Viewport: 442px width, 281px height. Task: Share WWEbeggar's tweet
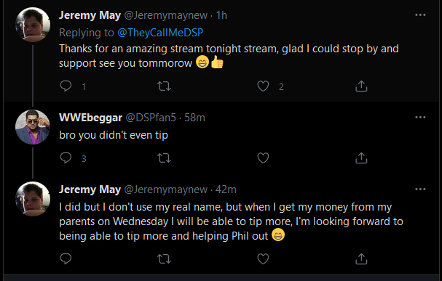tap(361, 158)
